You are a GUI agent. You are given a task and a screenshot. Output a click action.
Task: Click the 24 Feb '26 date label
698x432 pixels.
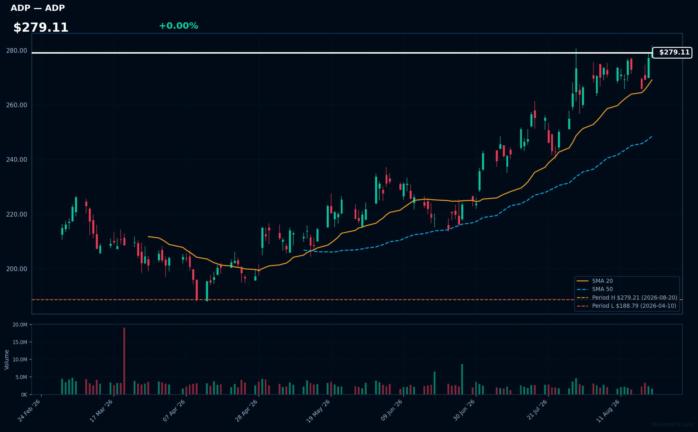[29, 411]
